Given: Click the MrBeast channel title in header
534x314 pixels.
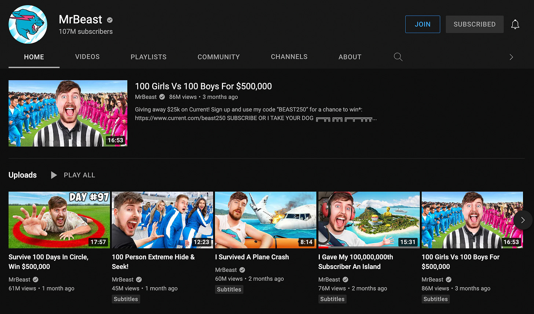Looking at the screenshot, I should pyautogui.click(x=81, y=19).
